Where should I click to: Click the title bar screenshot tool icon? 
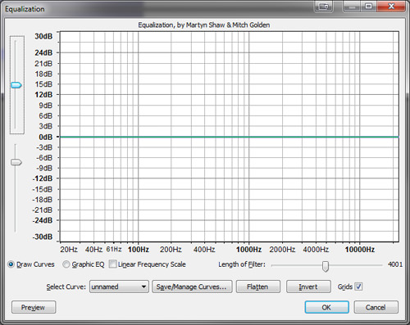point(324,7)
